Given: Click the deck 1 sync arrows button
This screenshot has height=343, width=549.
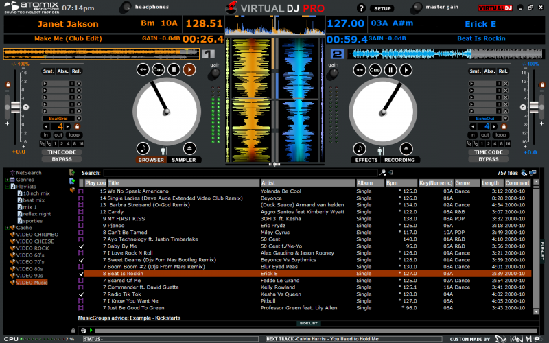Looking at the screenshot, I should (x=143, y=70).
